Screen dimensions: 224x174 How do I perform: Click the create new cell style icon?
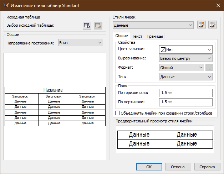click(201, 25)
